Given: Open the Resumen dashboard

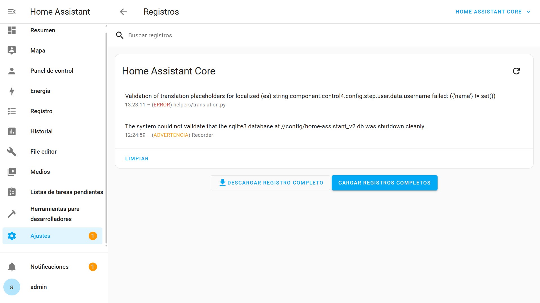Looking at the screenshot, I should coord(43,30).
